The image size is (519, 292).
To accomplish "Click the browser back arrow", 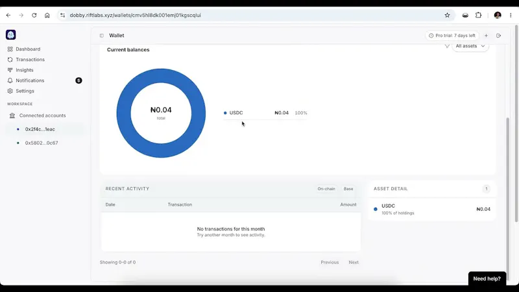I will click(8, 15).
